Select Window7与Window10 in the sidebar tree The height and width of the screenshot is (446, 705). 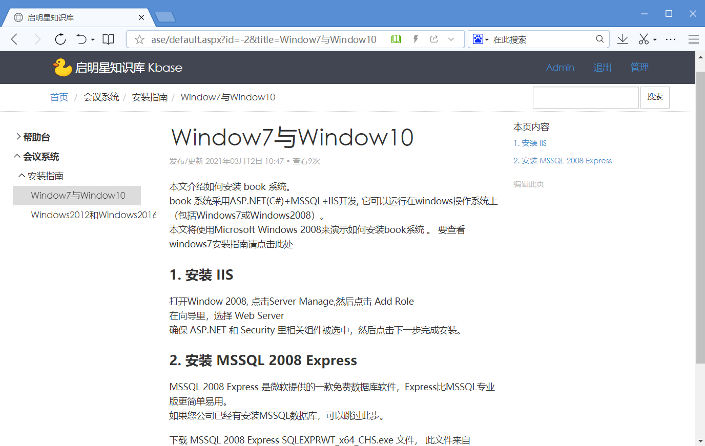tap(77, 196)
